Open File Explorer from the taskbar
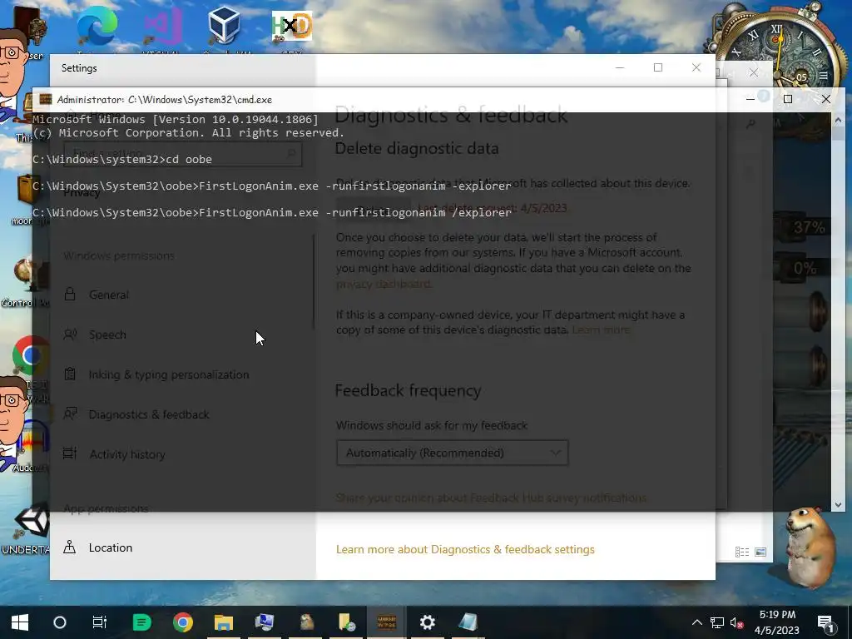Viewport: 852px width, 639px height. [223, 622]
